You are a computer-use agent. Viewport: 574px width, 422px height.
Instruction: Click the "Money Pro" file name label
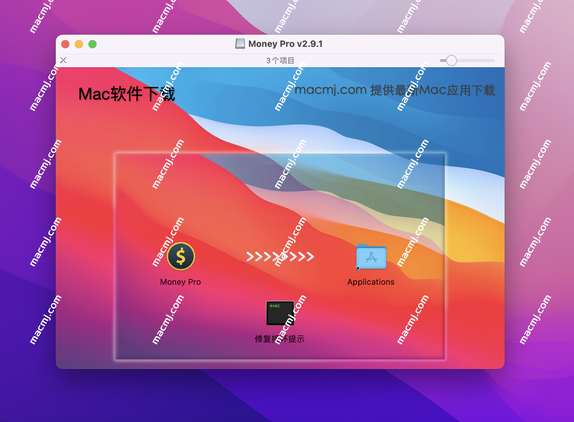181,282
